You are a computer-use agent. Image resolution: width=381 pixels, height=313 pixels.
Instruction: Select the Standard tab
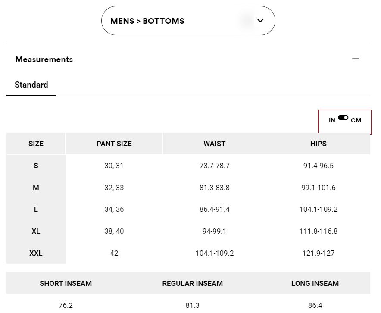click(x=31, y=85)
